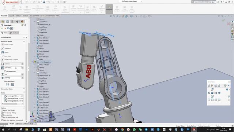Open Windows Start menu
Screen dimensions: 234x132
coord(3,129)
